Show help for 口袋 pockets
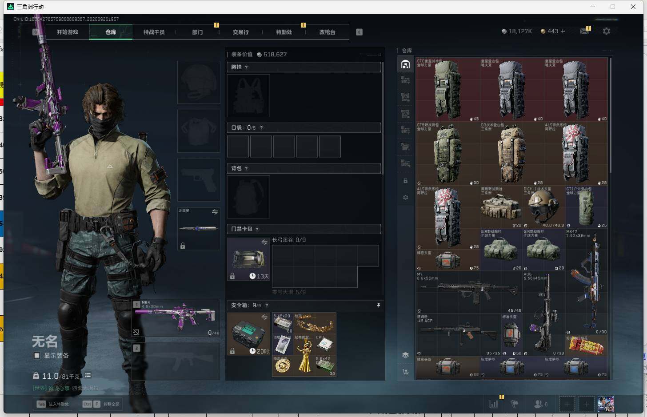The image size is (647, 417). [x=261, y=127]
